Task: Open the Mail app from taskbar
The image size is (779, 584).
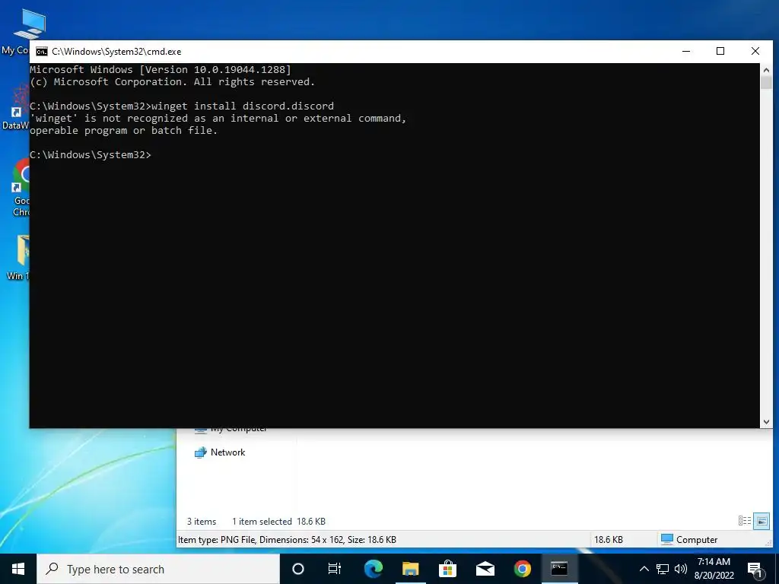Action: tap(485, 569)
